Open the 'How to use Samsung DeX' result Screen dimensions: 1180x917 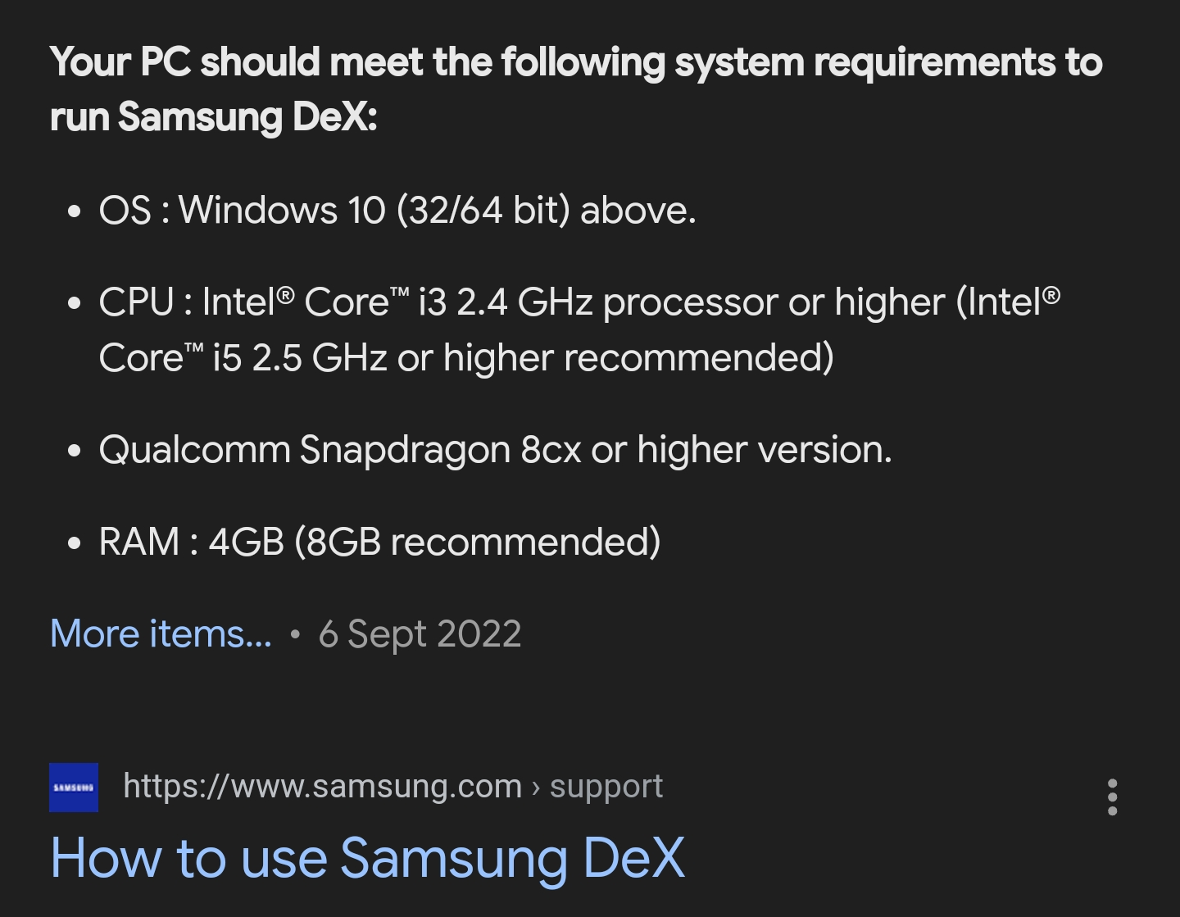tap(367, 858)
